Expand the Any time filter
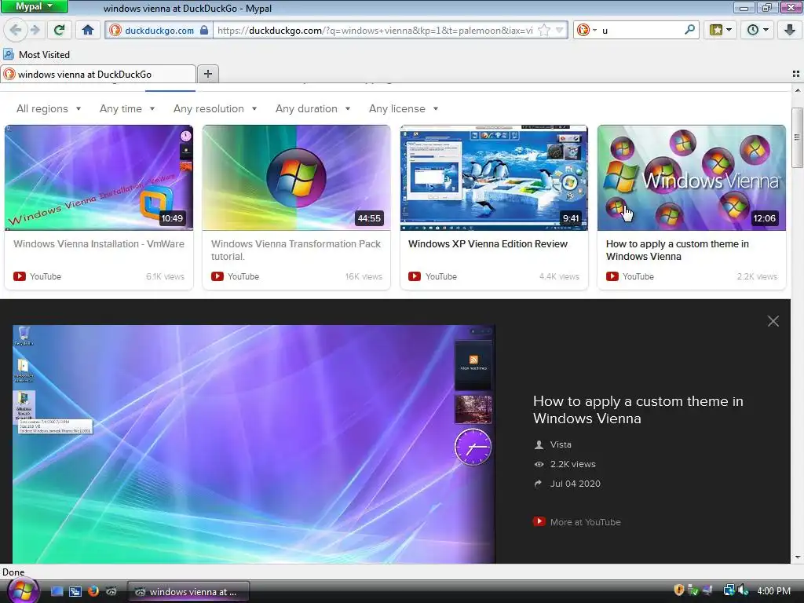The width and height of the screenshot is (804, 603). pyautogui.click(x=127, y=108)
